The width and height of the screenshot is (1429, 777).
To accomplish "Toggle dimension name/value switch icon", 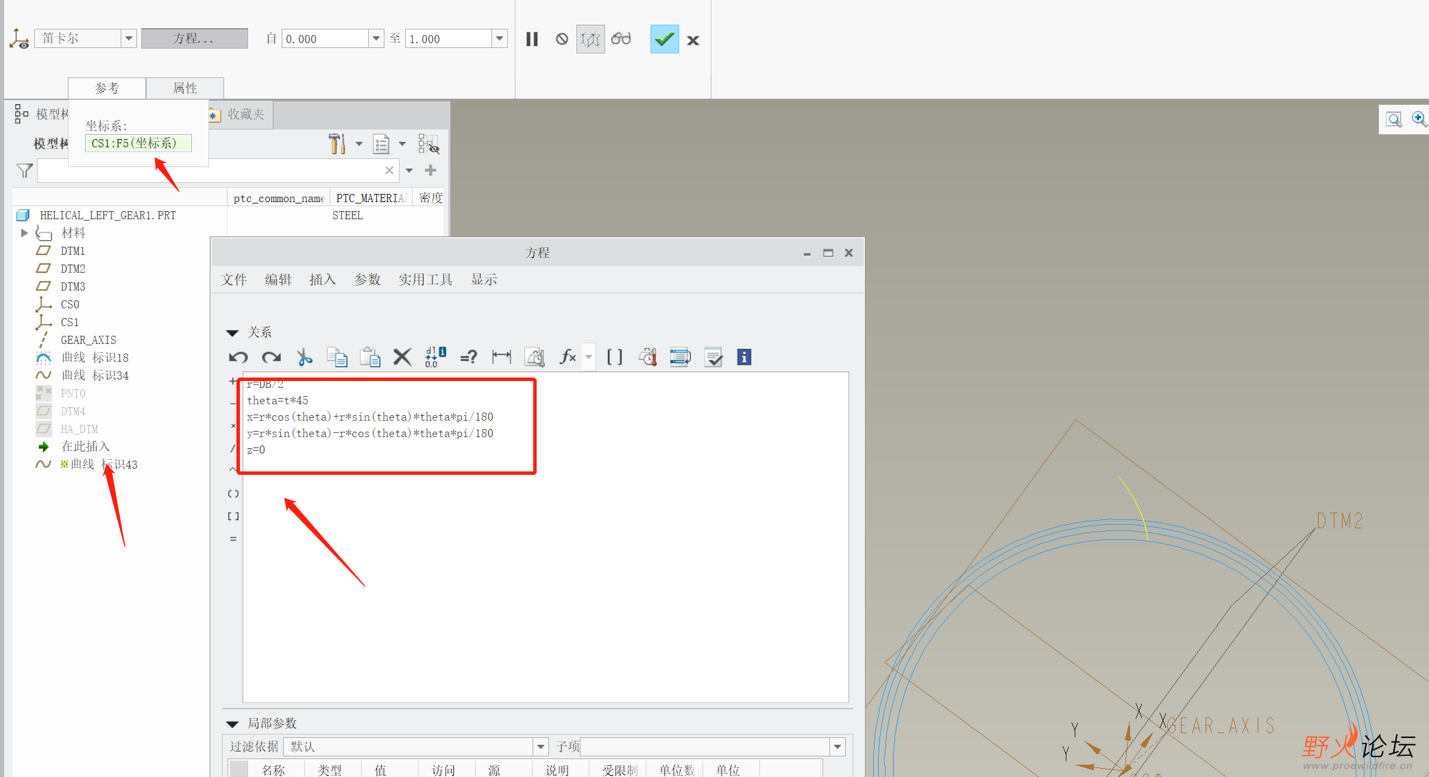I will point(435,357).
